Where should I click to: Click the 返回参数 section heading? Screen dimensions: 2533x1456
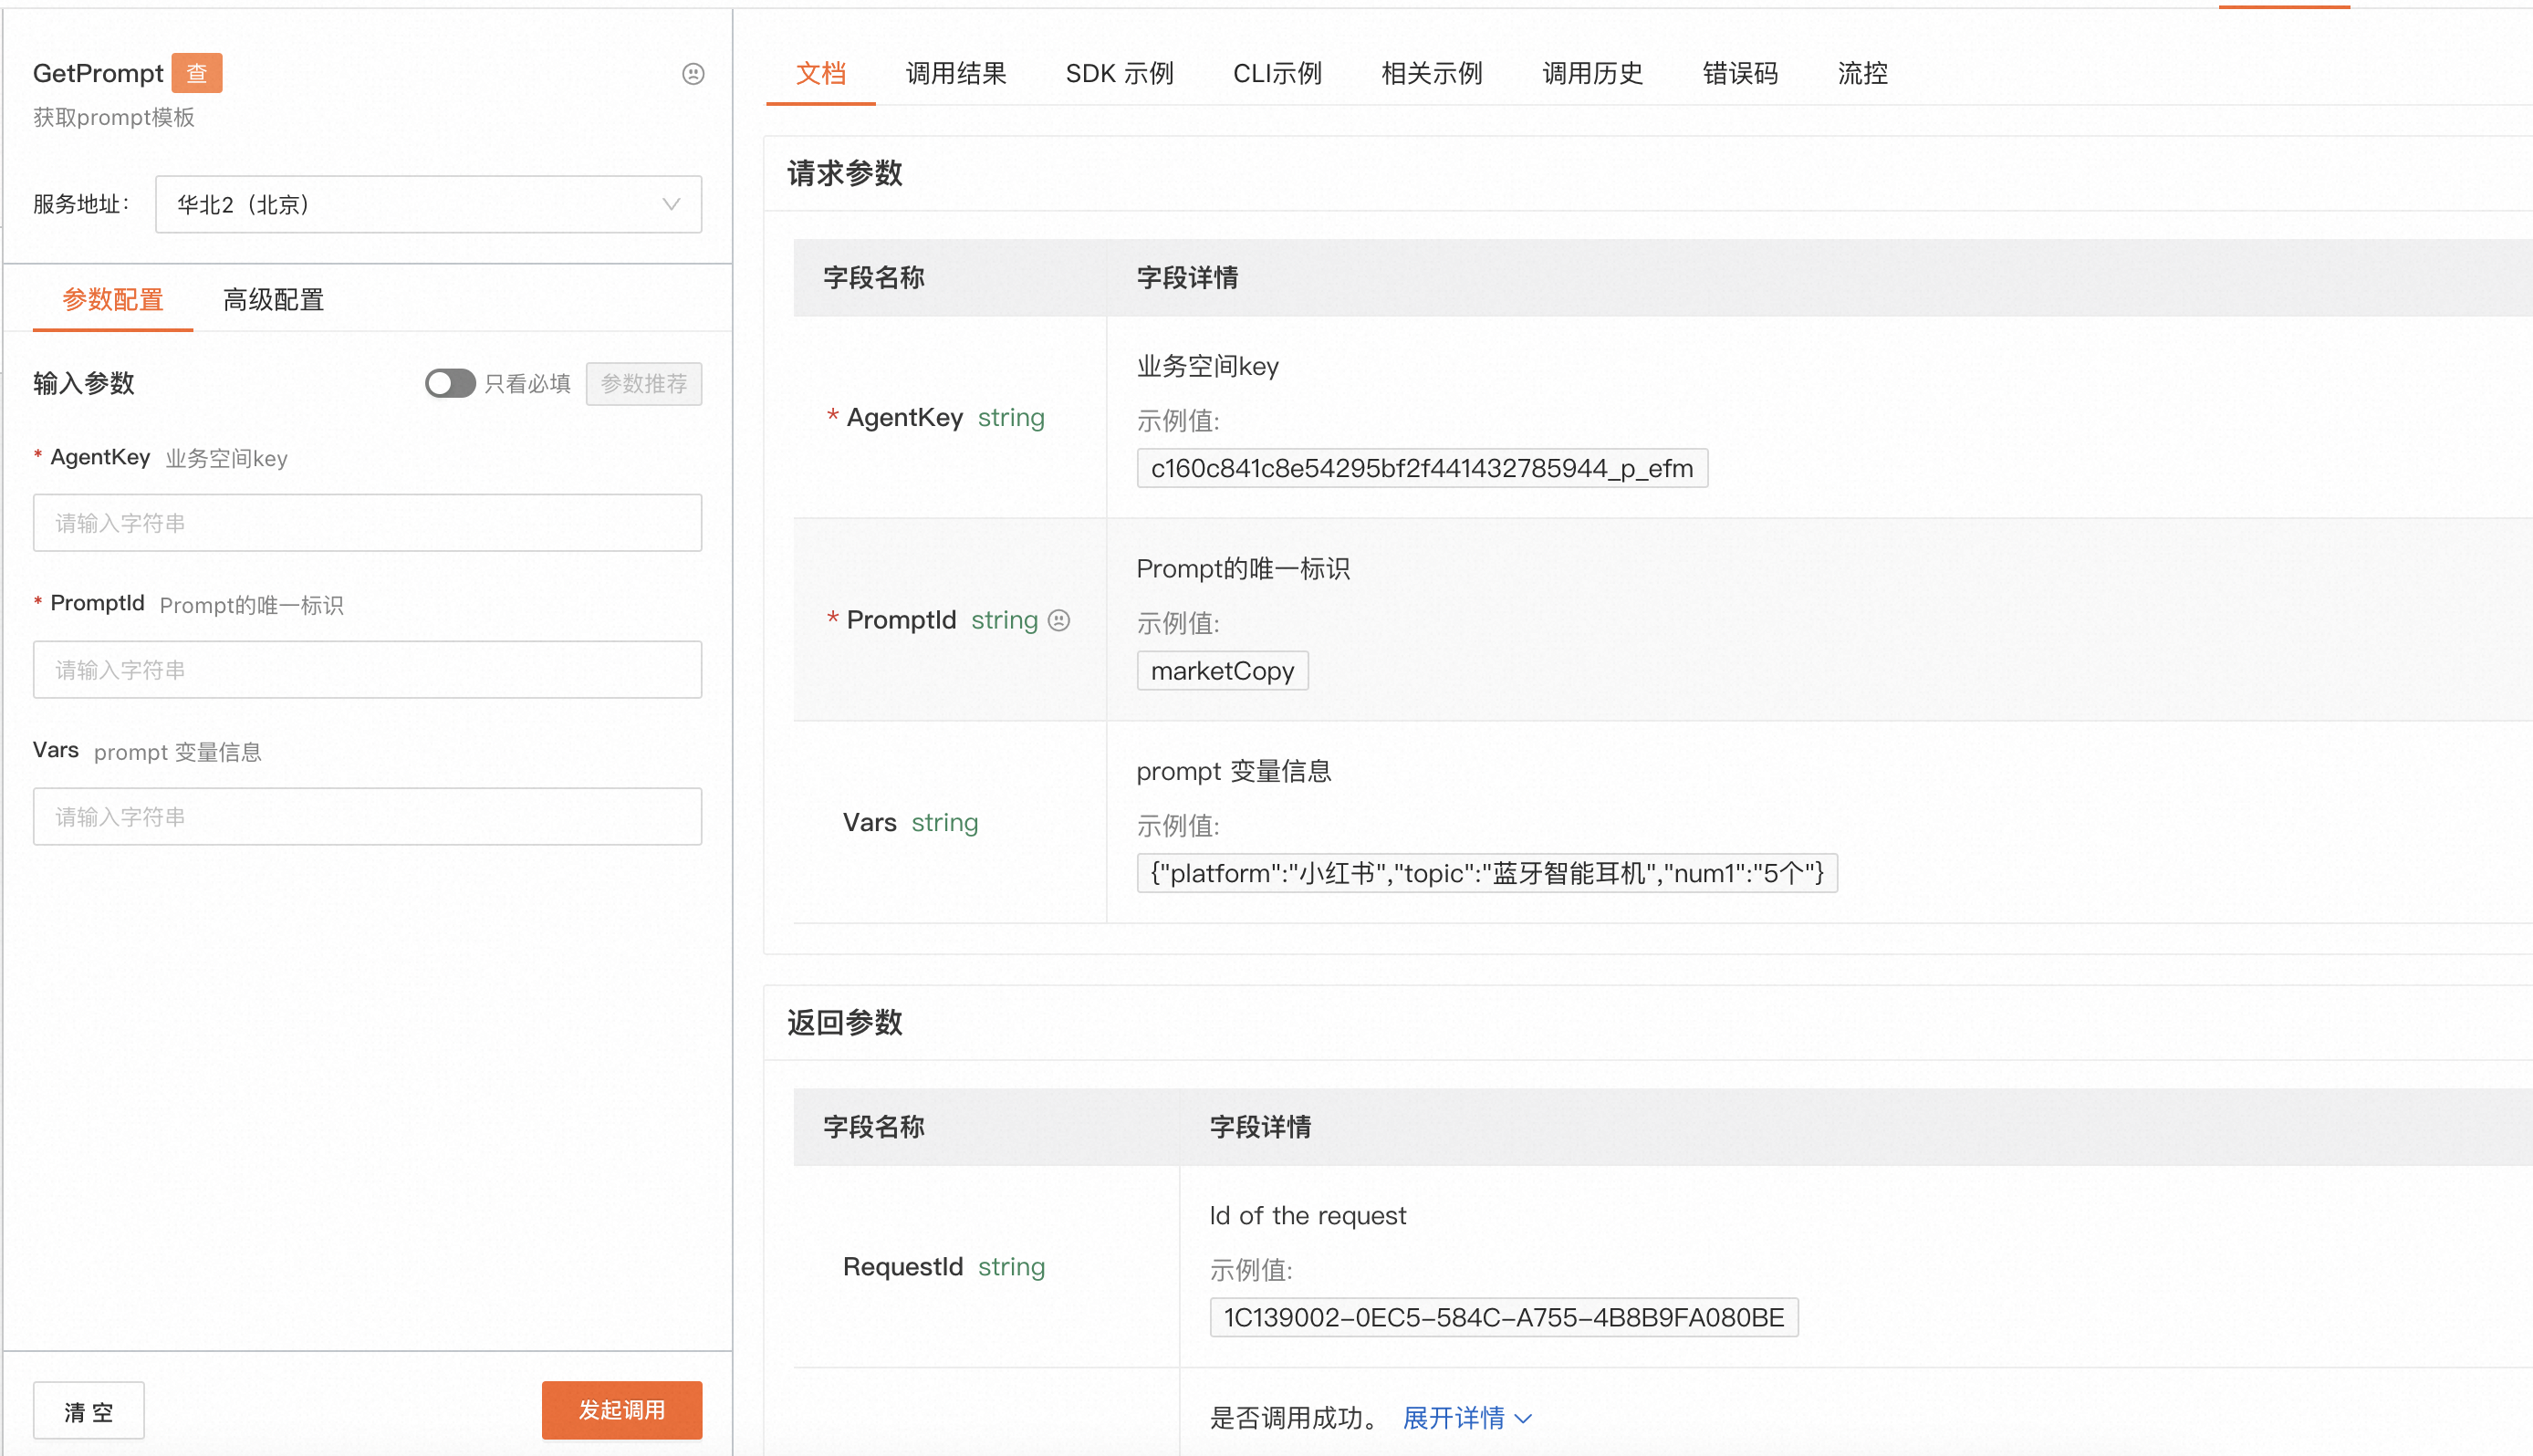tap(845, 1022)
